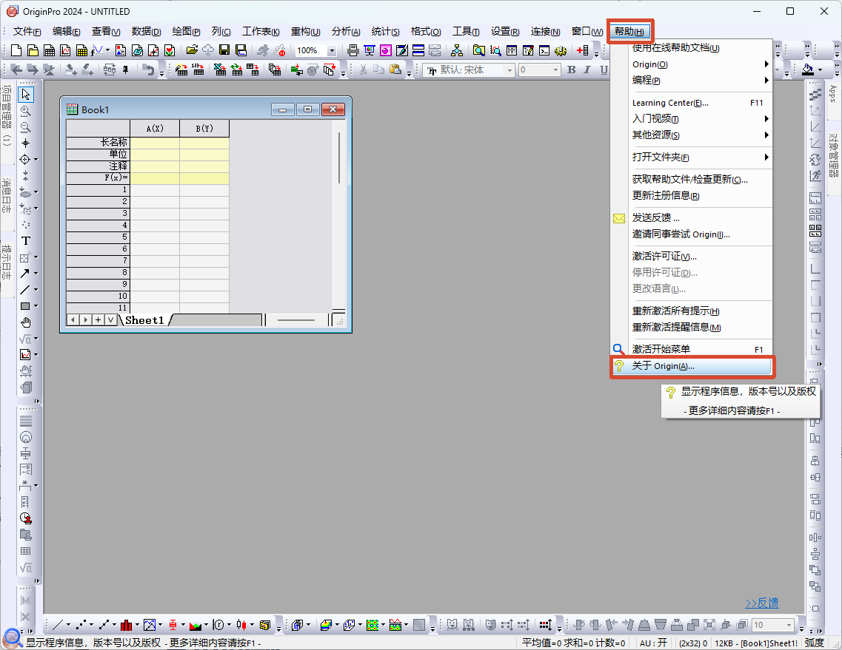Open the font size dropdown
Screen dimensions: 842x650
pos(556,70)
